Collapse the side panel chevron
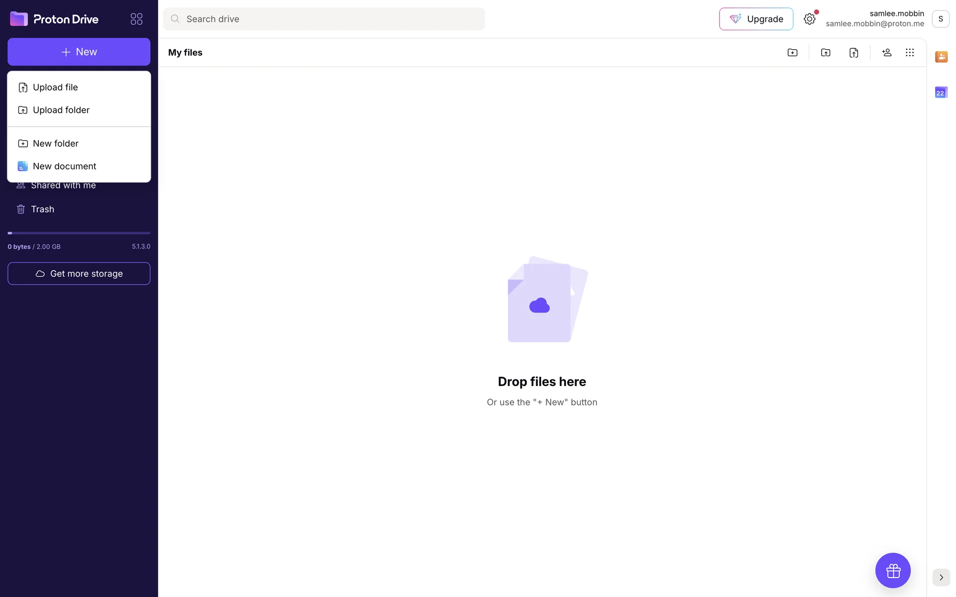 point(941,577)
